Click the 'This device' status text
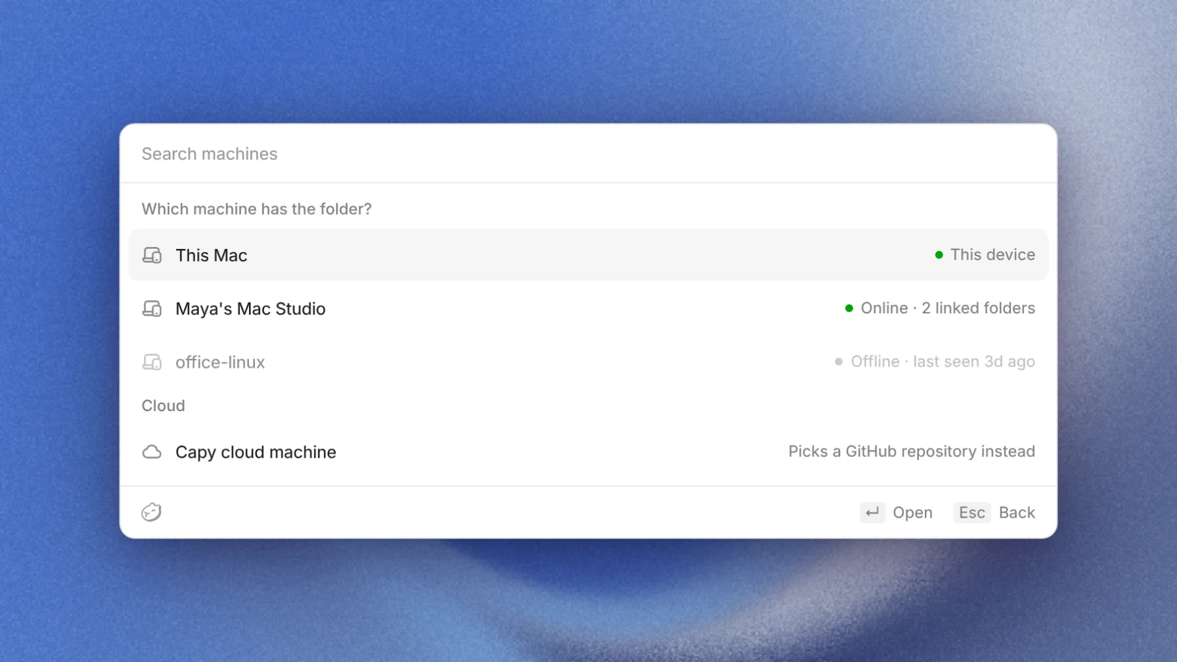 pyautogui.click(x=992, y=255)
